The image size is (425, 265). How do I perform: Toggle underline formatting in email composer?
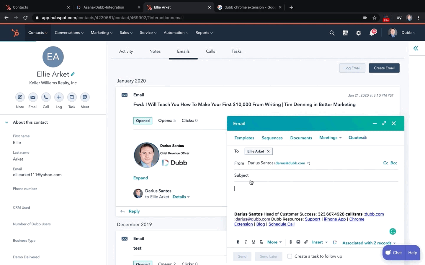pos(253,242)
